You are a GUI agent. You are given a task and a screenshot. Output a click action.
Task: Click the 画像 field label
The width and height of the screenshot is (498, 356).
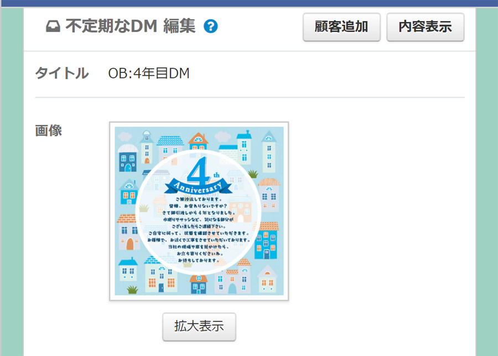click(48, 130)
